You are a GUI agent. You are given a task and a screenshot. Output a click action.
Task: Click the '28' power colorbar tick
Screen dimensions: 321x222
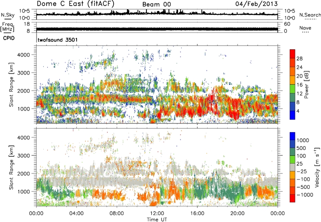coord(299,59)
